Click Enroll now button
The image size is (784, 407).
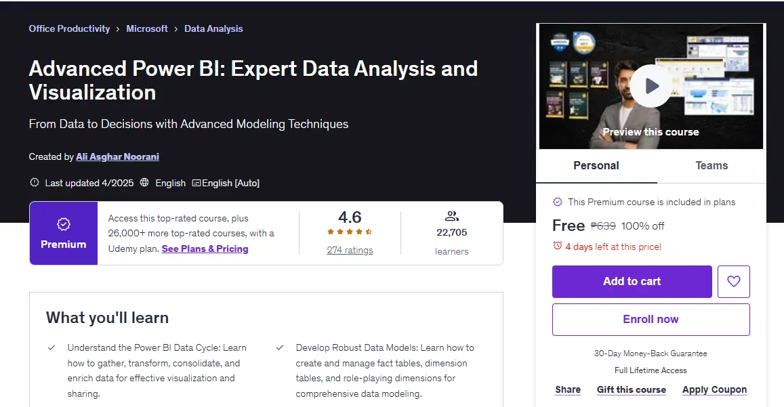(x=651, y=320)
